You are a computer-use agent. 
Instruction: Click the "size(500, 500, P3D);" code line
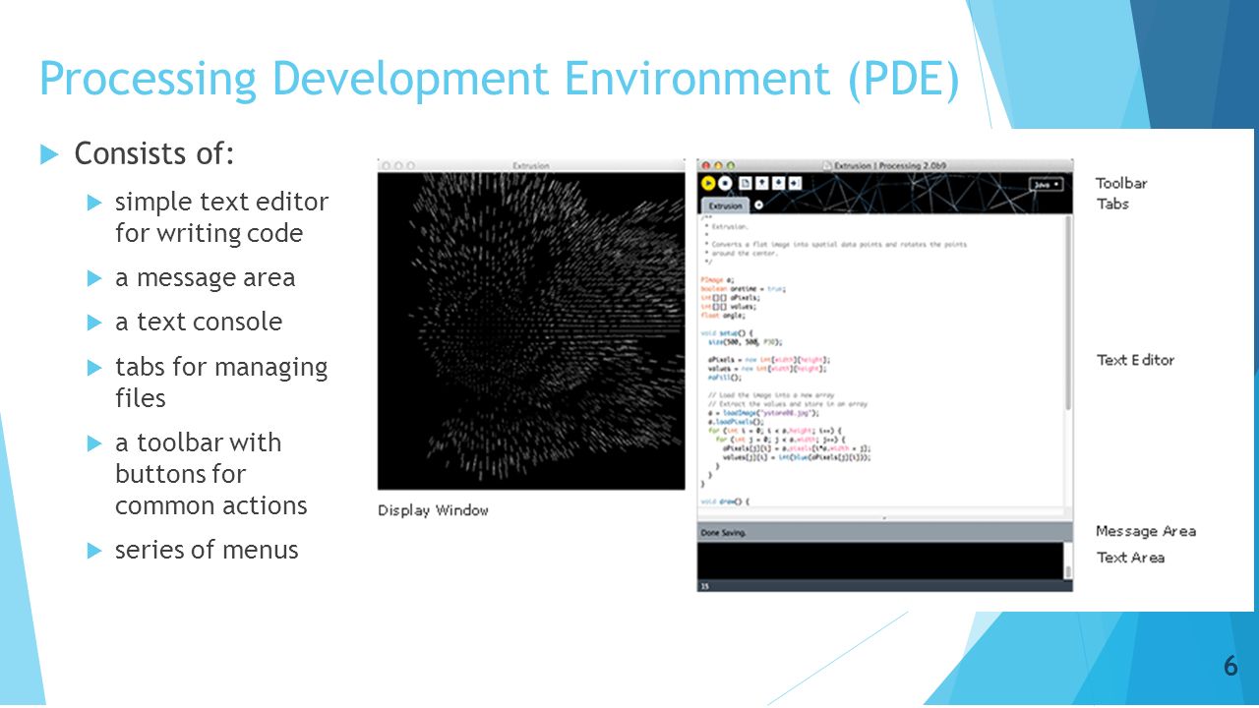tap(746, 342)
